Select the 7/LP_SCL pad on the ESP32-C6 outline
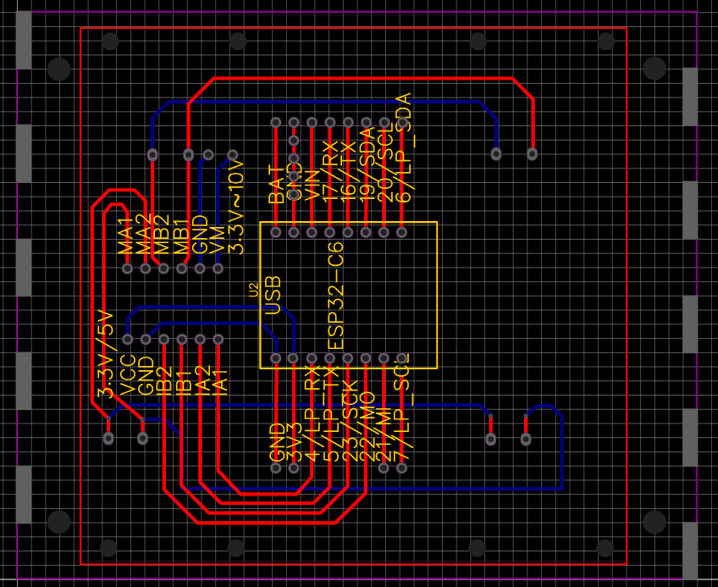The image size is (718, 587). 401,358
